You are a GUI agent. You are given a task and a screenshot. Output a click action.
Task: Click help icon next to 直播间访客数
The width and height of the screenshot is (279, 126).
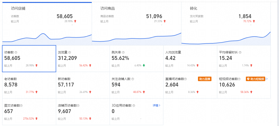pyautogui.click(x=186, y=79)
